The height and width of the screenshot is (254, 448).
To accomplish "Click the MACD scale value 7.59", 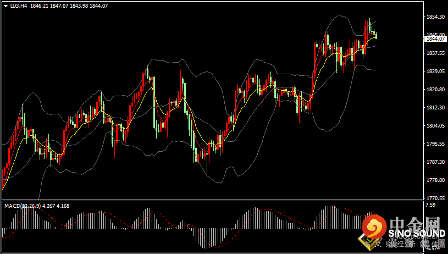I will click(x=430, y=205).
